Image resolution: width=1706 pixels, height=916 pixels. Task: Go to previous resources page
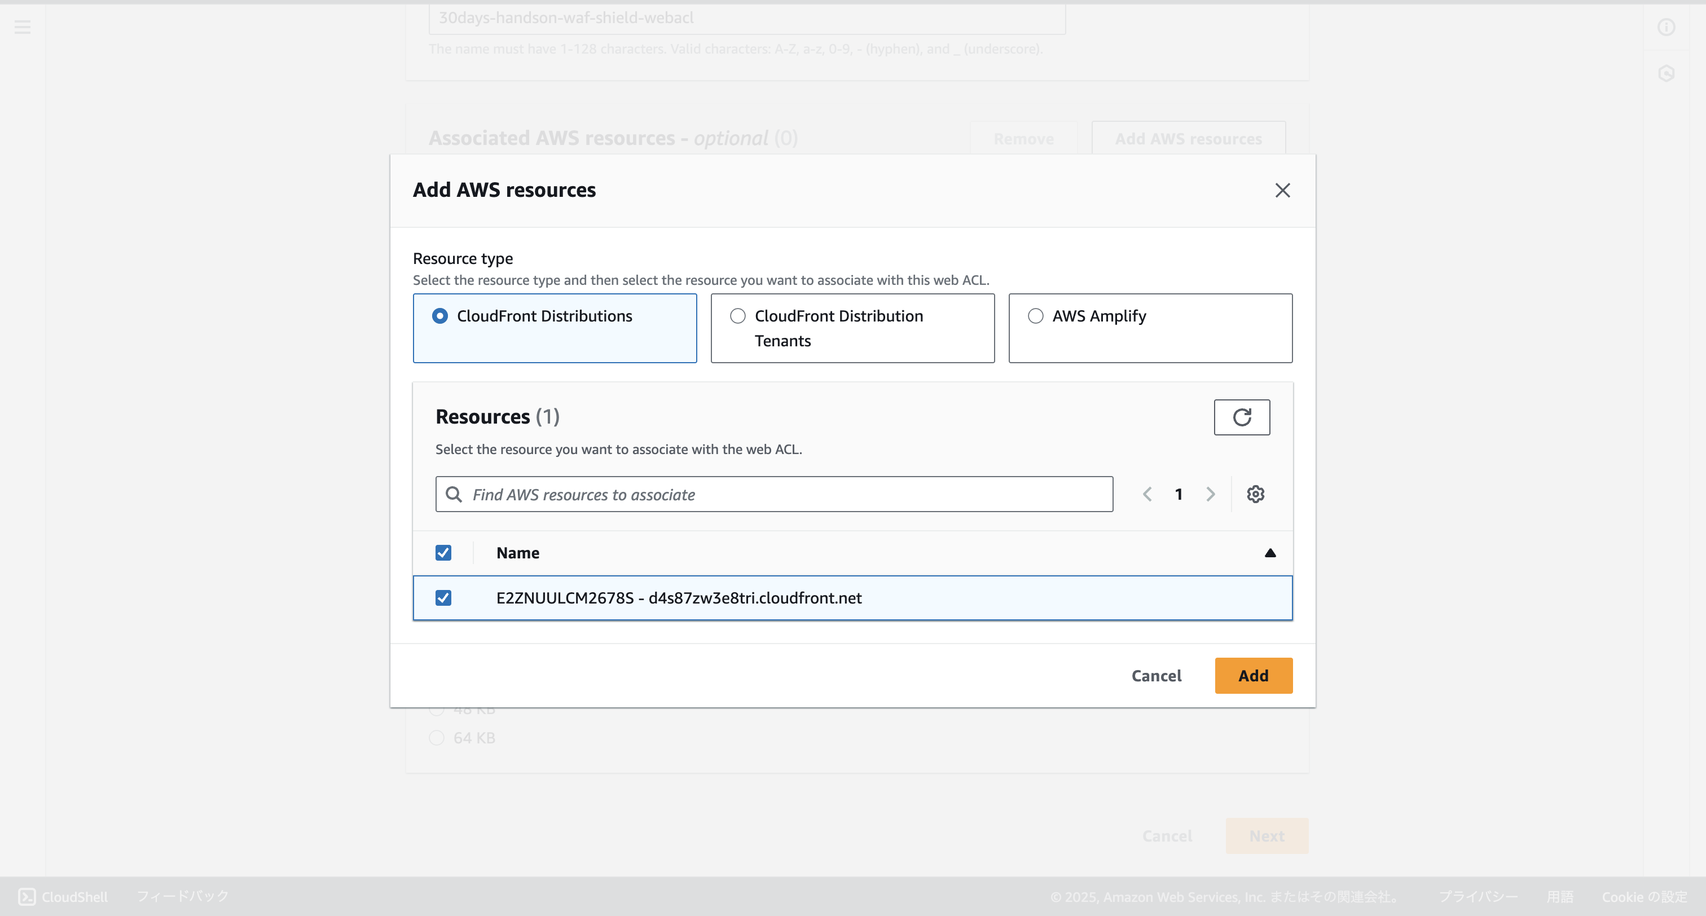click(1147, 494)
